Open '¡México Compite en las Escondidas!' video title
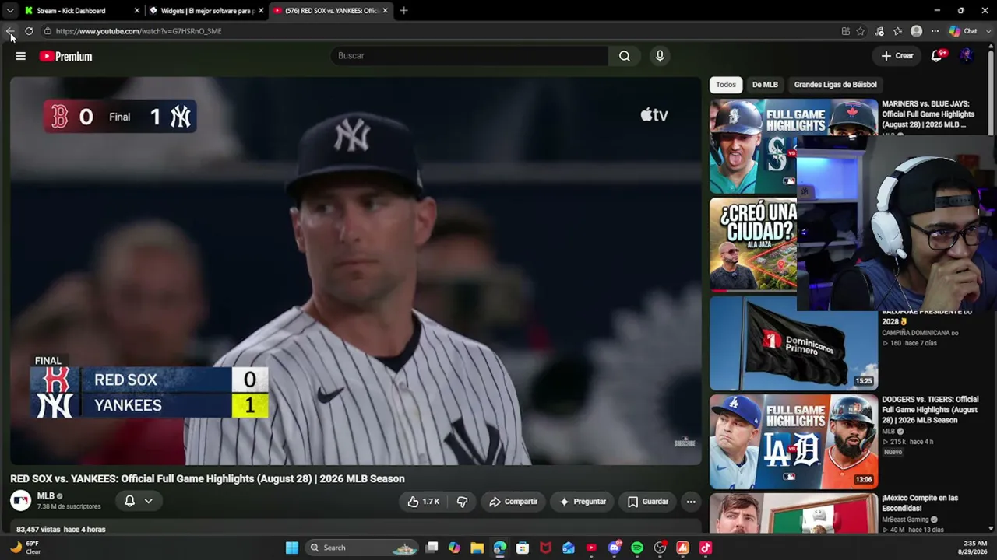997x560 pixels. (x=920, y=503)
